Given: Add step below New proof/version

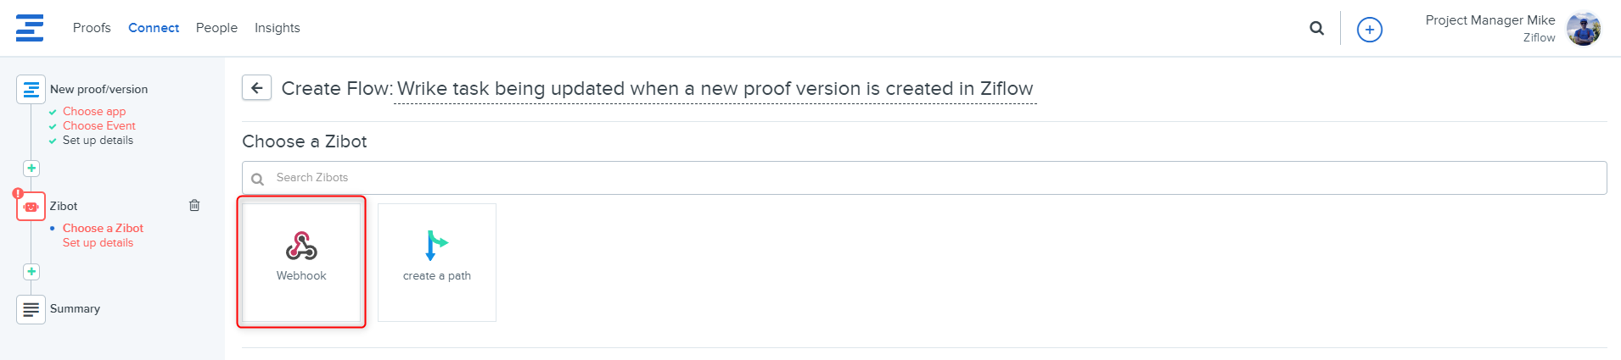Looking at the screenshot, I should 31,169.
